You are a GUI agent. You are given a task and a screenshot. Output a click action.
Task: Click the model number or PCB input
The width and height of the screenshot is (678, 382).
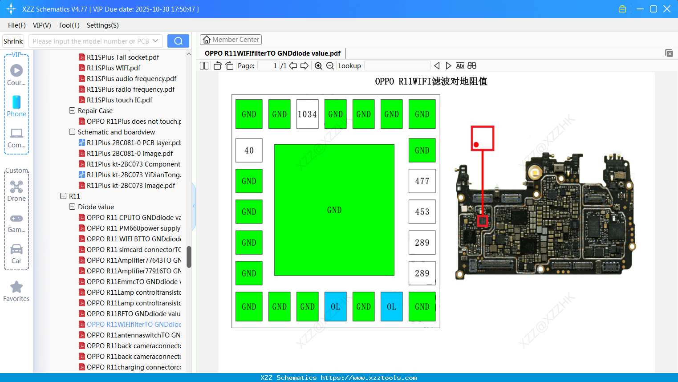[91, 41]
